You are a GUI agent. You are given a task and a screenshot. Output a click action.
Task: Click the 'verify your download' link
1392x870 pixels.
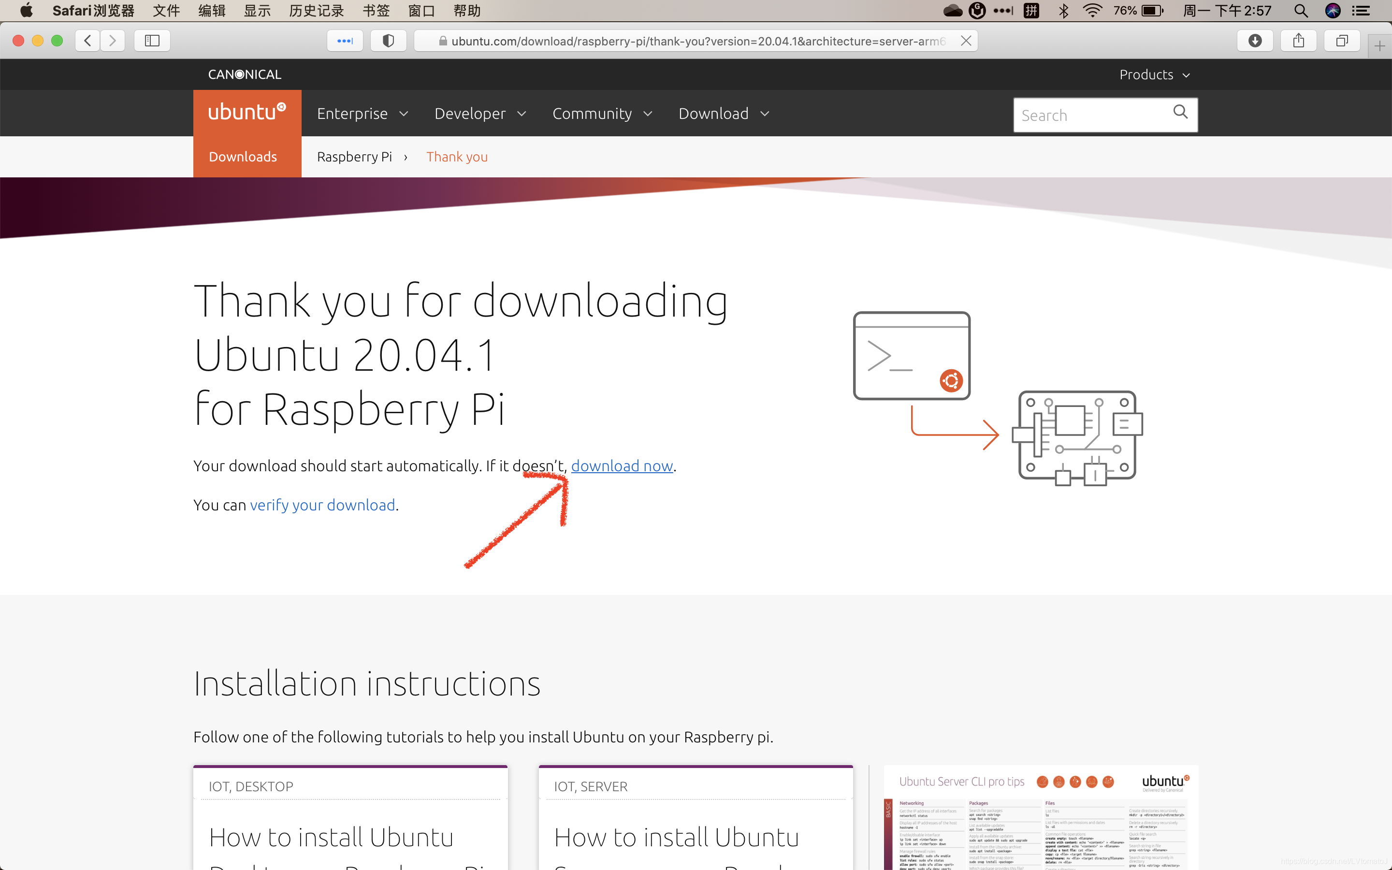click(x=323, y=504)
